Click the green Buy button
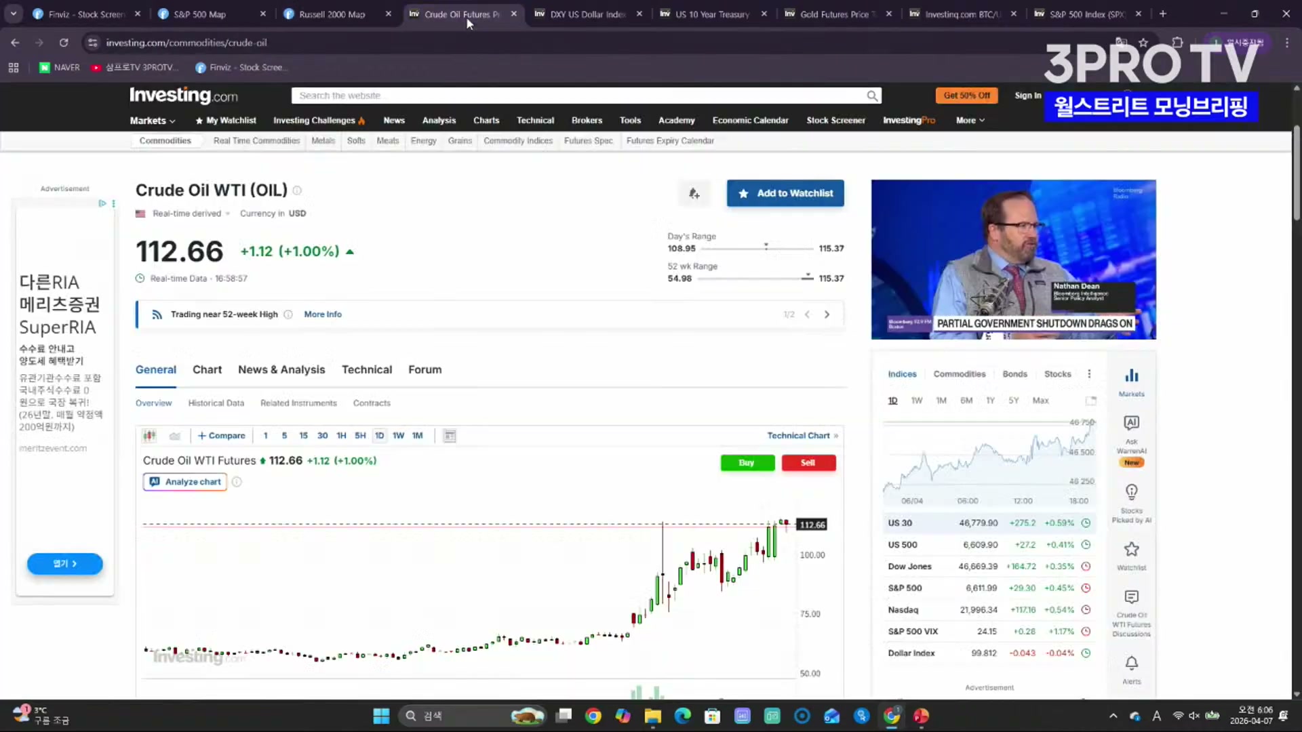 pyautogui.click(x=747, y=463)
